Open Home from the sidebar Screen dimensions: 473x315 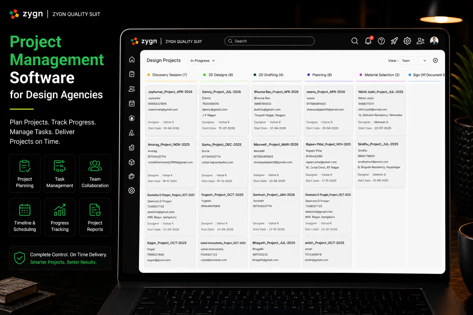pyautogui.click(x=132, y=59)
